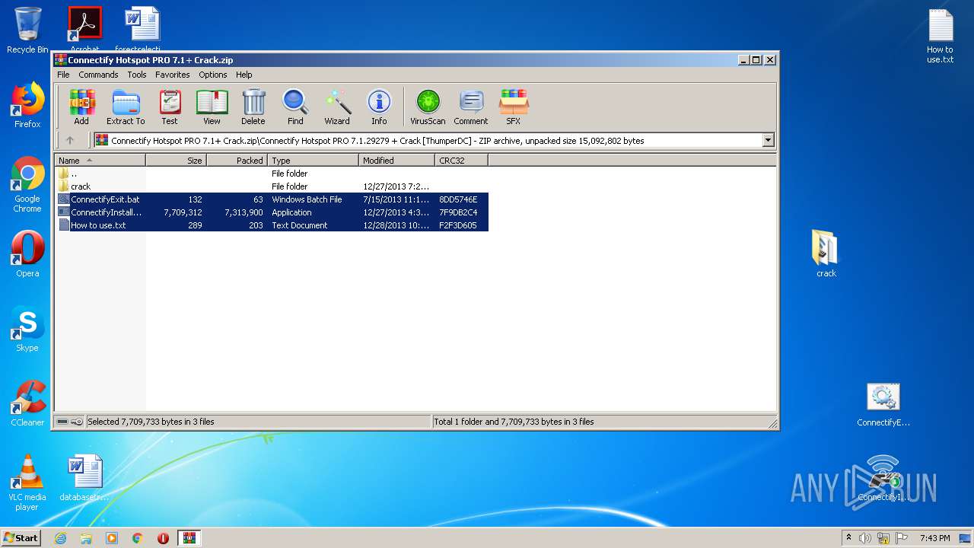Viewport: 974px width, 548px height.
Task: Select the ConnectifyInstall application row
Action: 272,212
